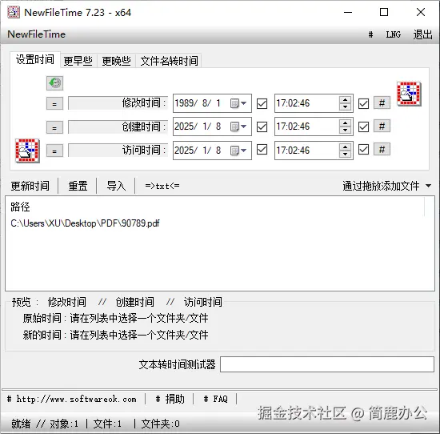Image resolution: width=440 pixels, height=434 pixels.
Task: Click the NewFileTime logo icon at left
Action: click(27, 151)
